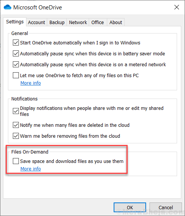Disable notifications when people share with me
The image size is (185, 216).
pyautogui.click(x=16, y=111)
